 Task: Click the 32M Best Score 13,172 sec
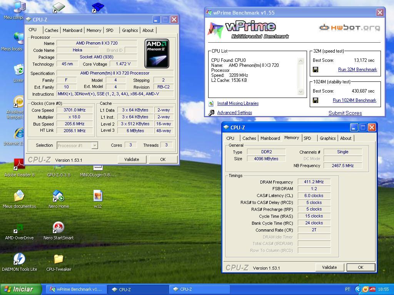(364, 60)
